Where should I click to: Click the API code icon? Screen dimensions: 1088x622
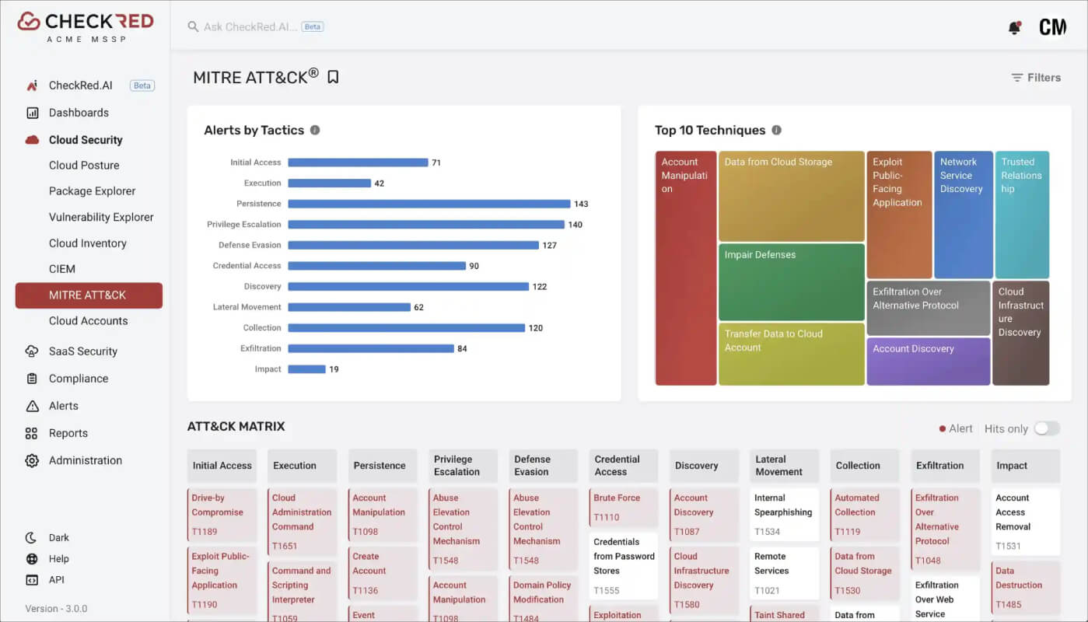coord(32,579)
